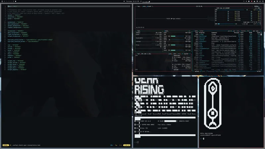The height and width of the screenshot is (149, 265).
Task: Click the hyprland_active_border line in nvim
Action: point(30,40)
